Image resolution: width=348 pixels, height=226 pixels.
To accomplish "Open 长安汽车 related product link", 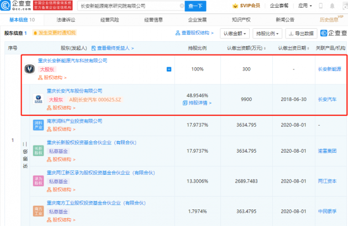I will [x=327, y=99].
